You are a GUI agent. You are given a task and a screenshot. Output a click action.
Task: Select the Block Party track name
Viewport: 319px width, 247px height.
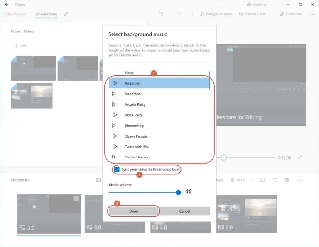134,115
